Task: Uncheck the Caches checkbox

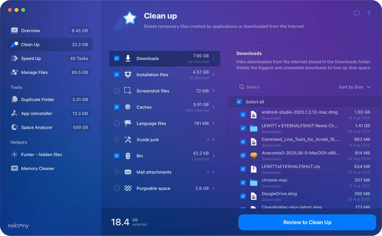Action: (x=117, y=107)
